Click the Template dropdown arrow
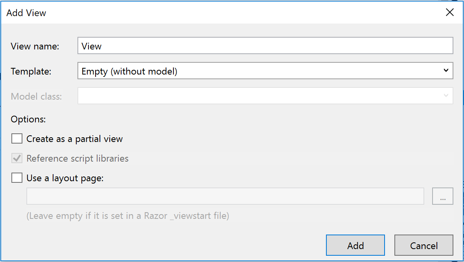464x262 pixels. [446, 71]
